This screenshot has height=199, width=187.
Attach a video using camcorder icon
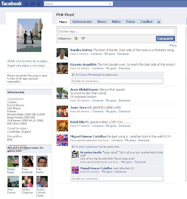[x=83, y=38]
